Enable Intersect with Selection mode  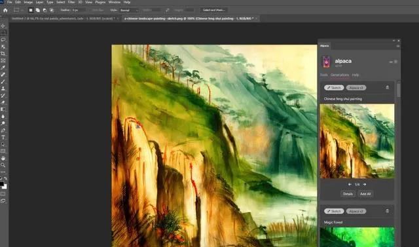pos(52,10)
